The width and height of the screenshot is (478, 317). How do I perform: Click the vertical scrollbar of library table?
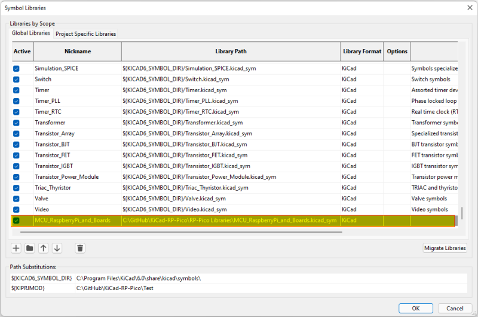(461, 214)
